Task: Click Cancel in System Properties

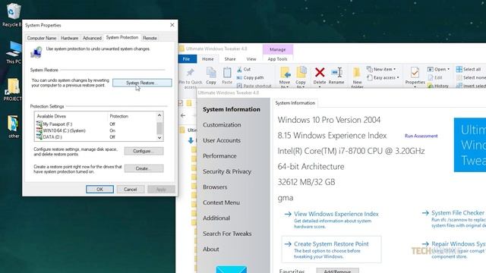Action: coord(131,189)
